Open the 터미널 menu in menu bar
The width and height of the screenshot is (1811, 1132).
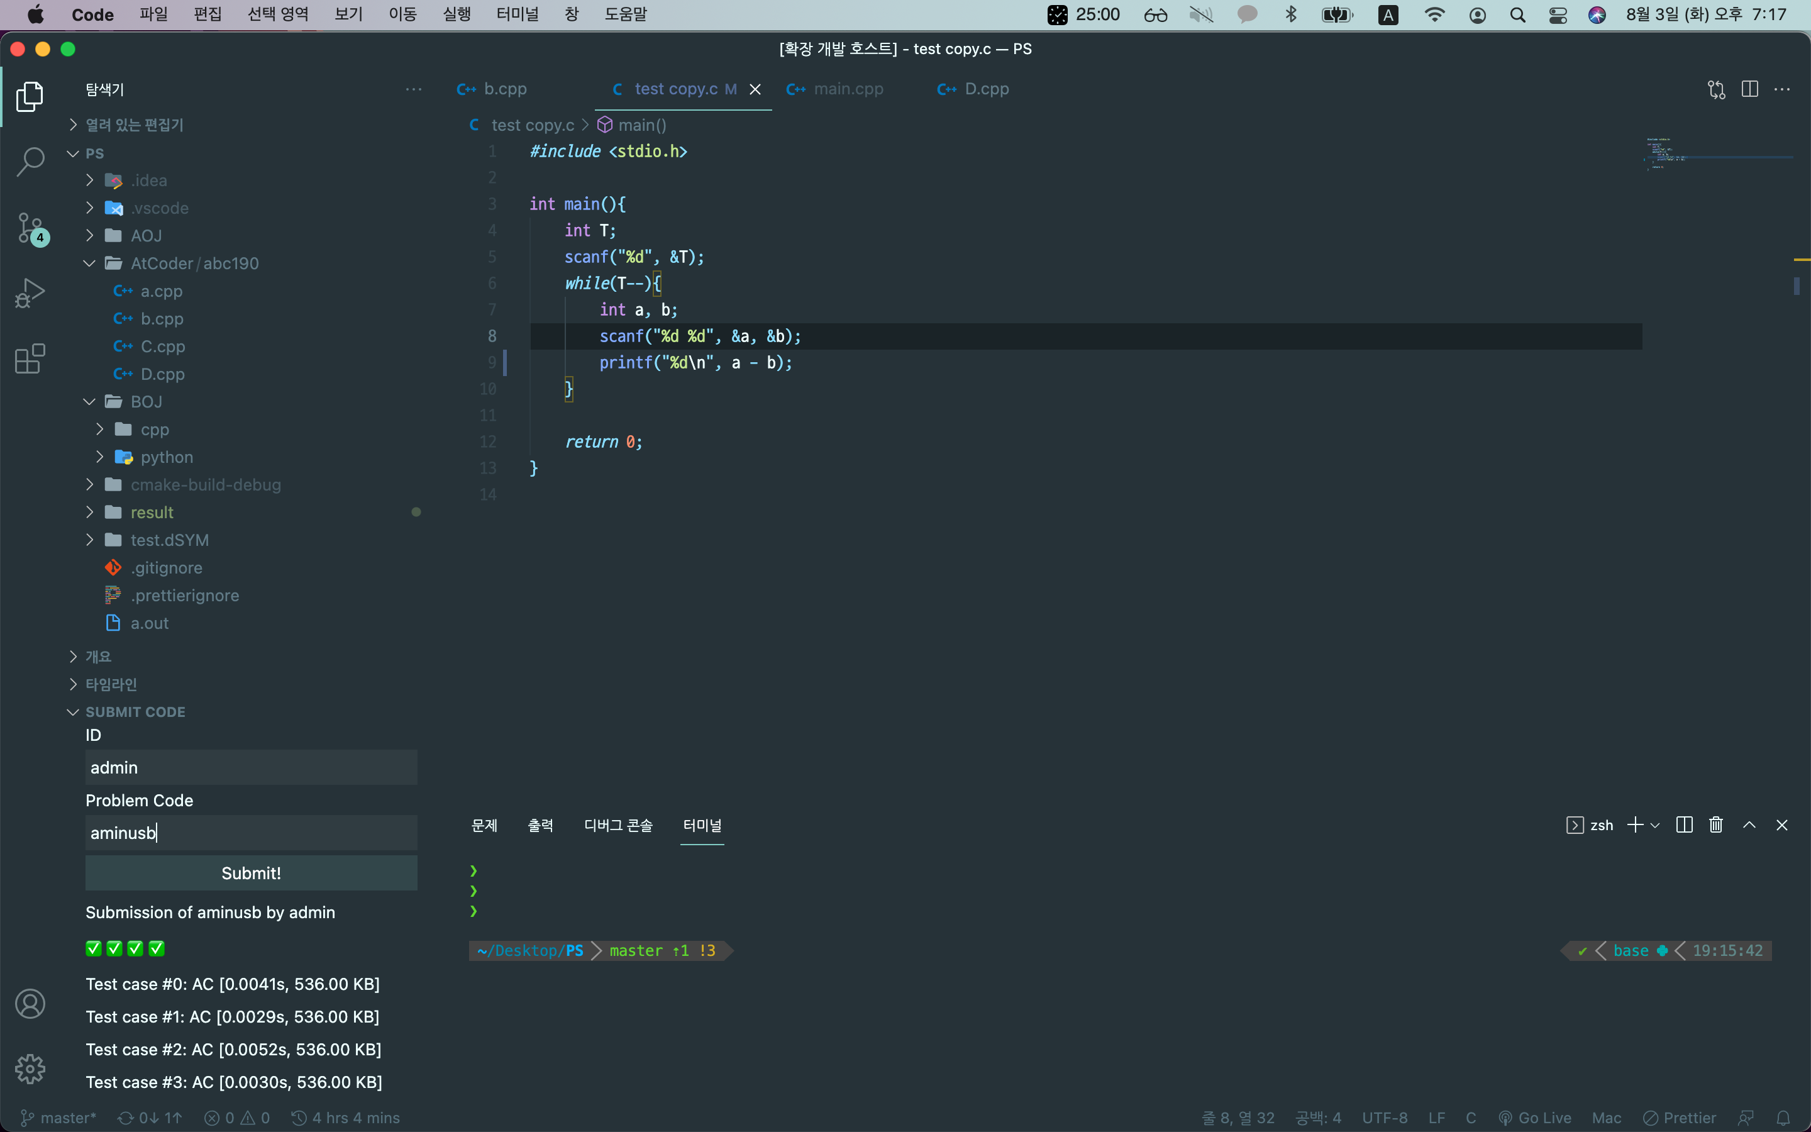coord(517,14)
